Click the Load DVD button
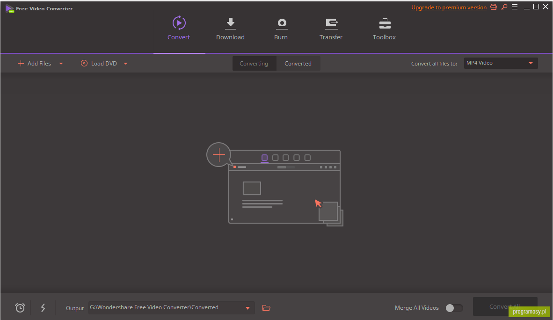The height and width of the screenshot is (320, 553). click(x=99, y=64)
